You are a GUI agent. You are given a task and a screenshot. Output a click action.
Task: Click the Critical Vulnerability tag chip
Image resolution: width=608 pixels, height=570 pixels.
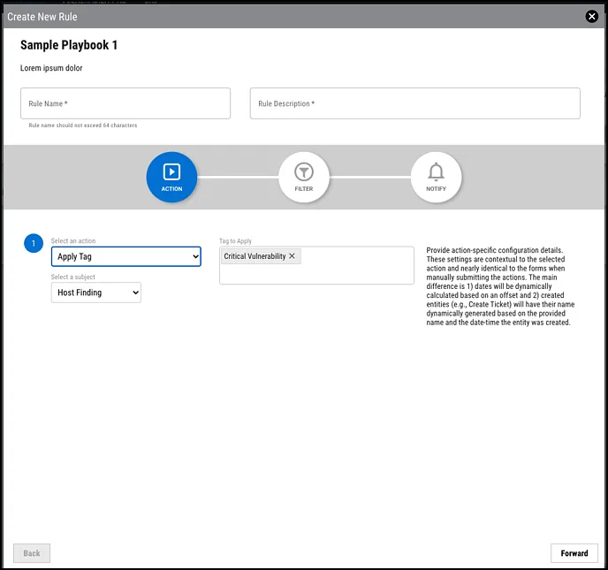(261, 256)
